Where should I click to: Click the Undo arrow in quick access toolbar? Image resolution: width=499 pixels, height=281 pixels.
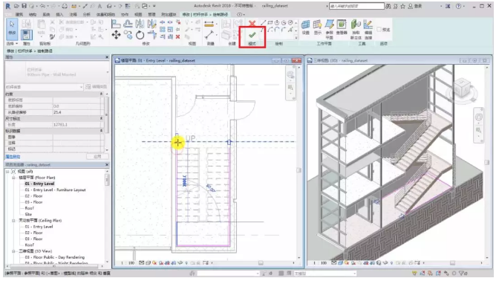[x=42, y=6]
